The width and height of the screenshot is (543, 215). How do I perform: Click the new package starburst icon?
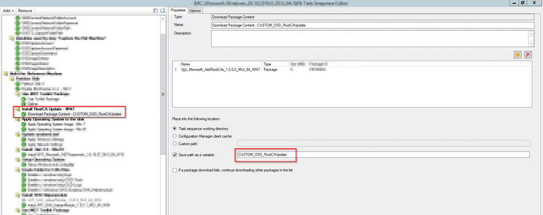(x=518, y=55)
